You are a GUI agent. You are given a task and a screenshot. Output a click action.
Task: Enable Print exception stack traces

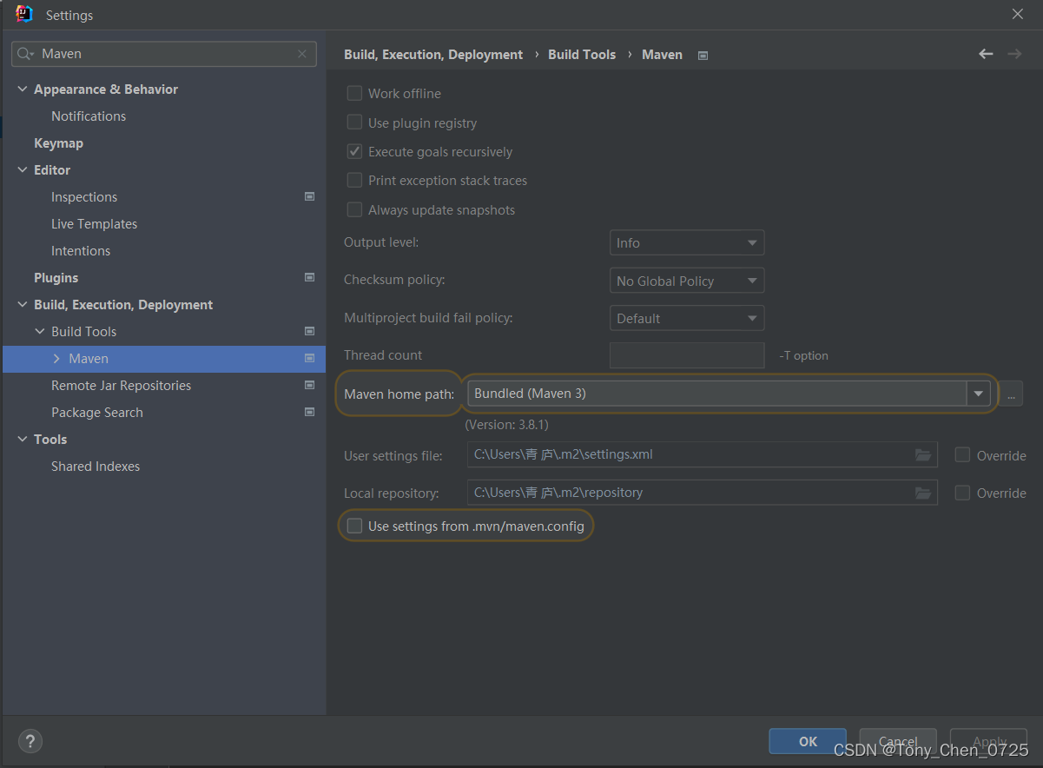[354, 180]
